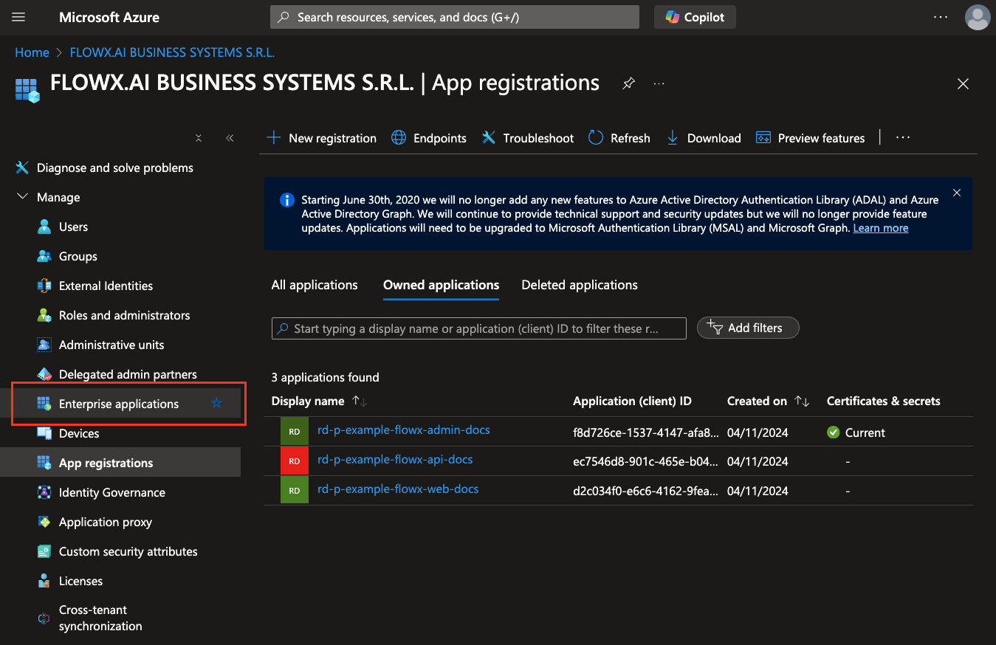Viewport: 996px width, 645px height.
Task: Click the Certificates & secrets column header
Action: (884, 401)
